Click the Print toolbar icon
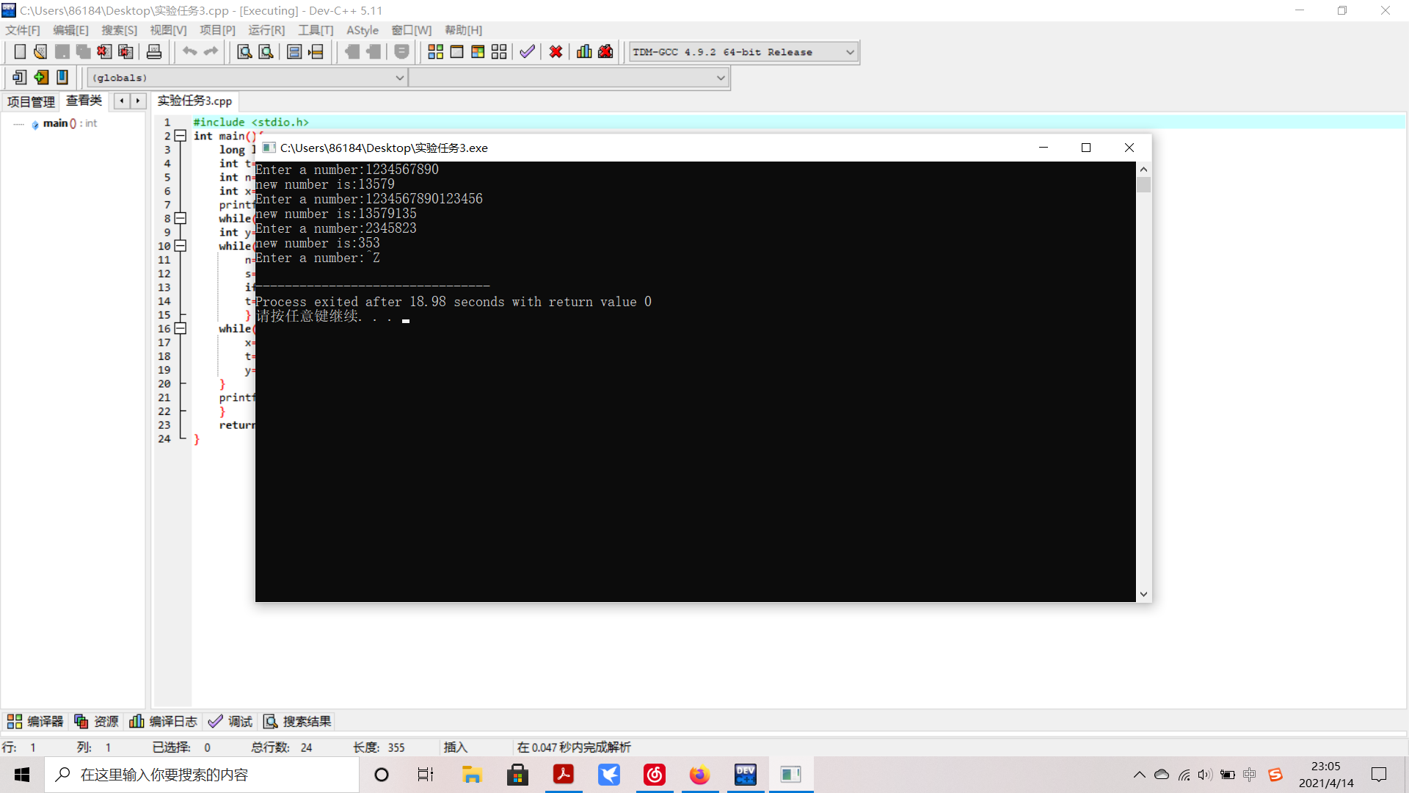The width and height of the screenshot is (1409, 793). (x=154, y=52)
